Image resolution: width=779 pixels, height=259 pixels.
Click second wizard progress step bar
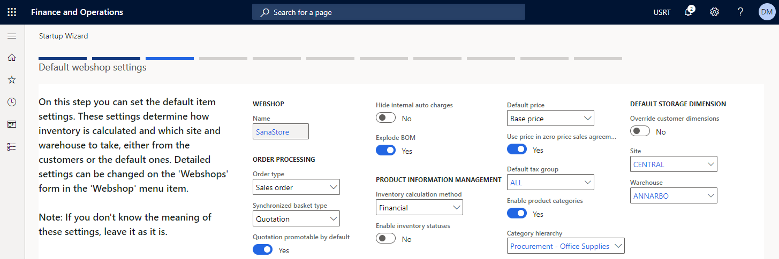(116, 58)
